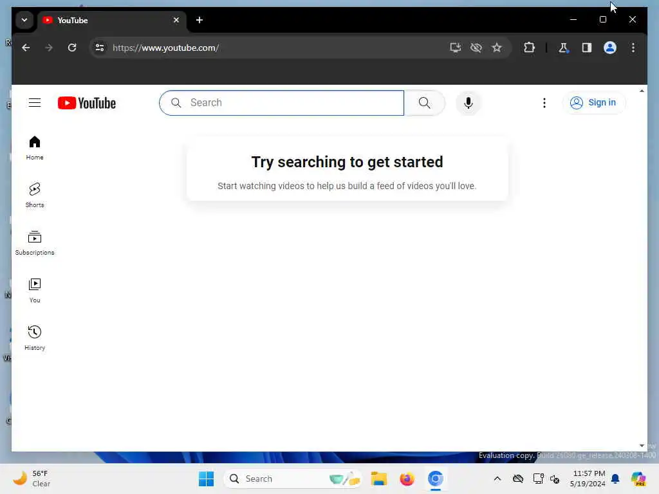Open YouTube settings three-dot menu
659x494 pixels.
544,102
